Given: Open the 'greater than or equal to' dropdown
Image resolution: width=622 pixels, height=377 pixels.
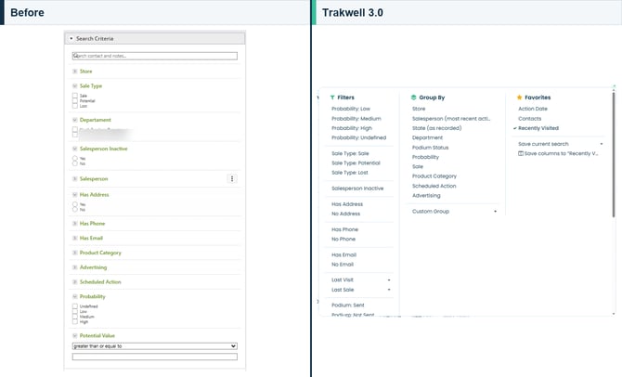Looking at the screenshot, I should (155, 346).
